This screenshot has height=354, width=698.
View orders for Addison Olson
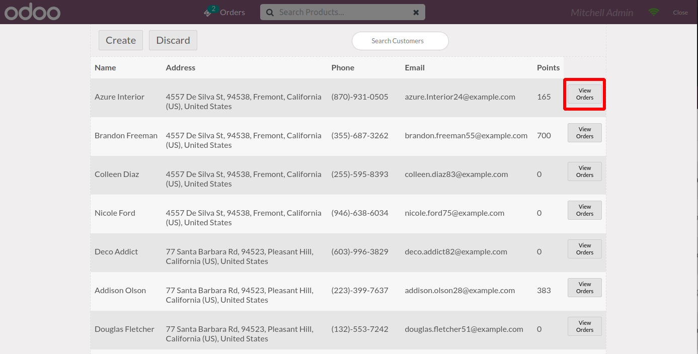coord(585,288)
